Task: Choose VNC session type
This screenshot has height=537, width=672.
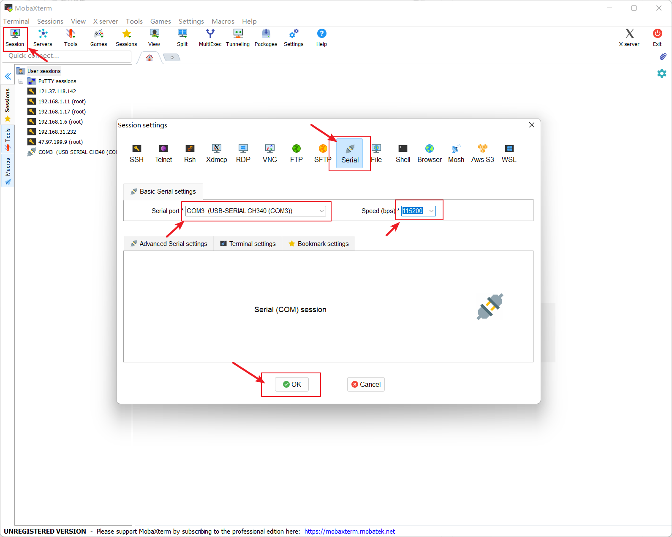Action: (270, 154)
